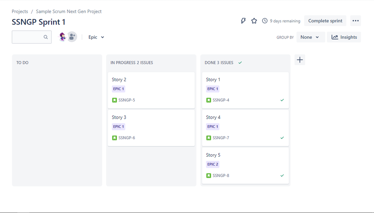
Task: Click inside the board search field
Action: (x=28, y=37)
